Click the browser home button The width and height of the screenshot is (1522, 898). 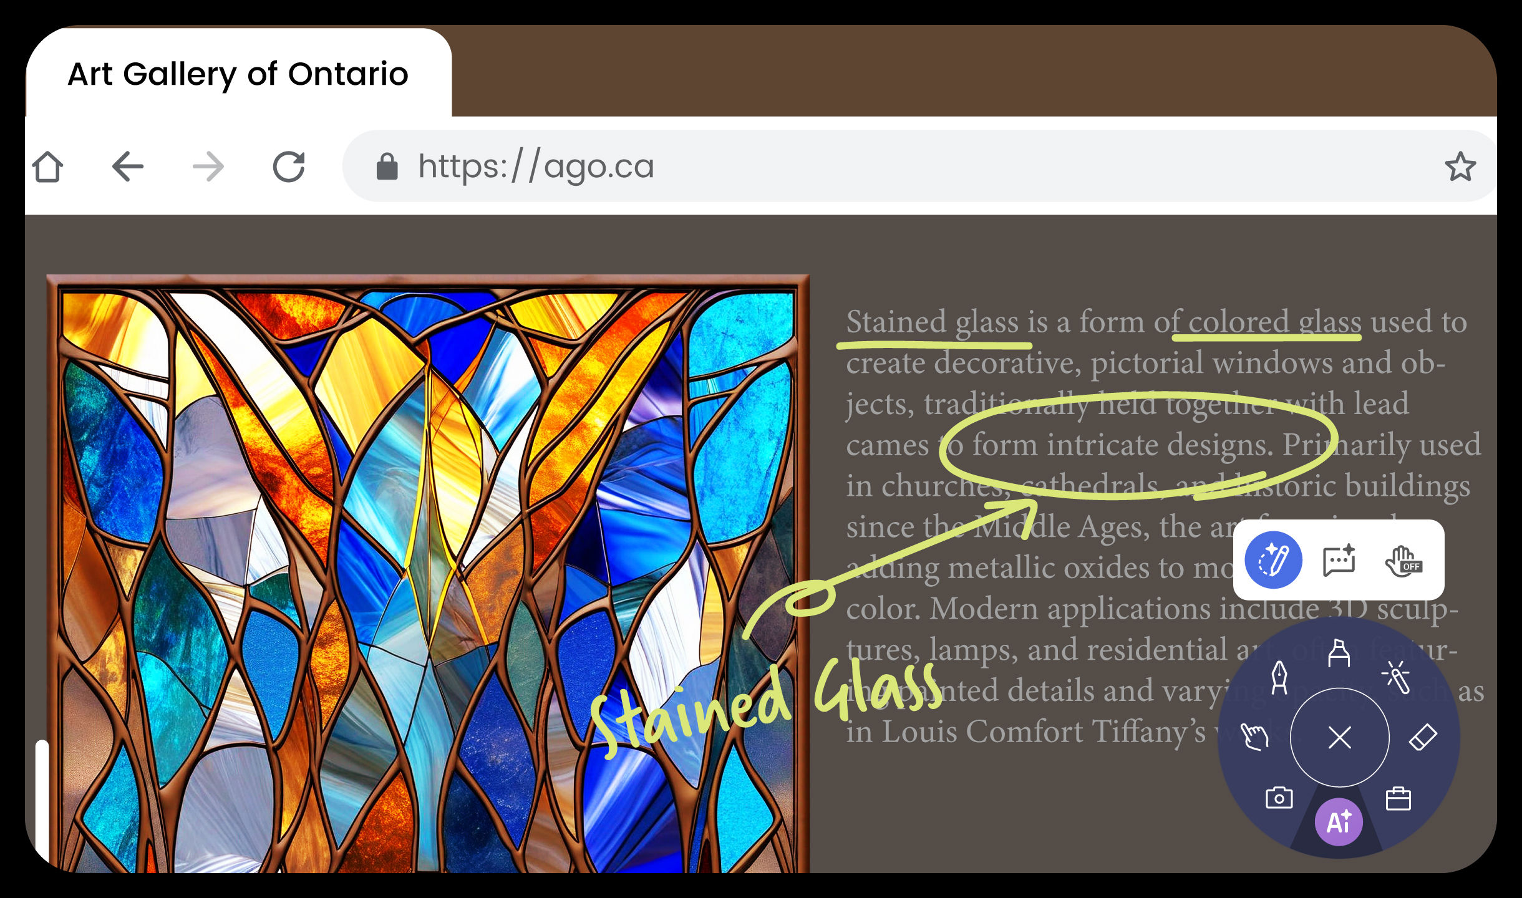point(47,167)
